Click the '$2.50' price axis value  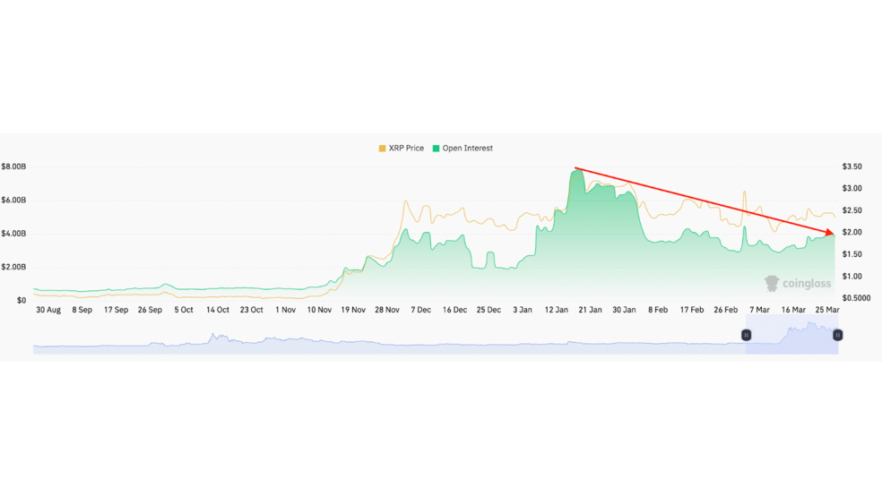pyautogui.click(x=852, y=210)
